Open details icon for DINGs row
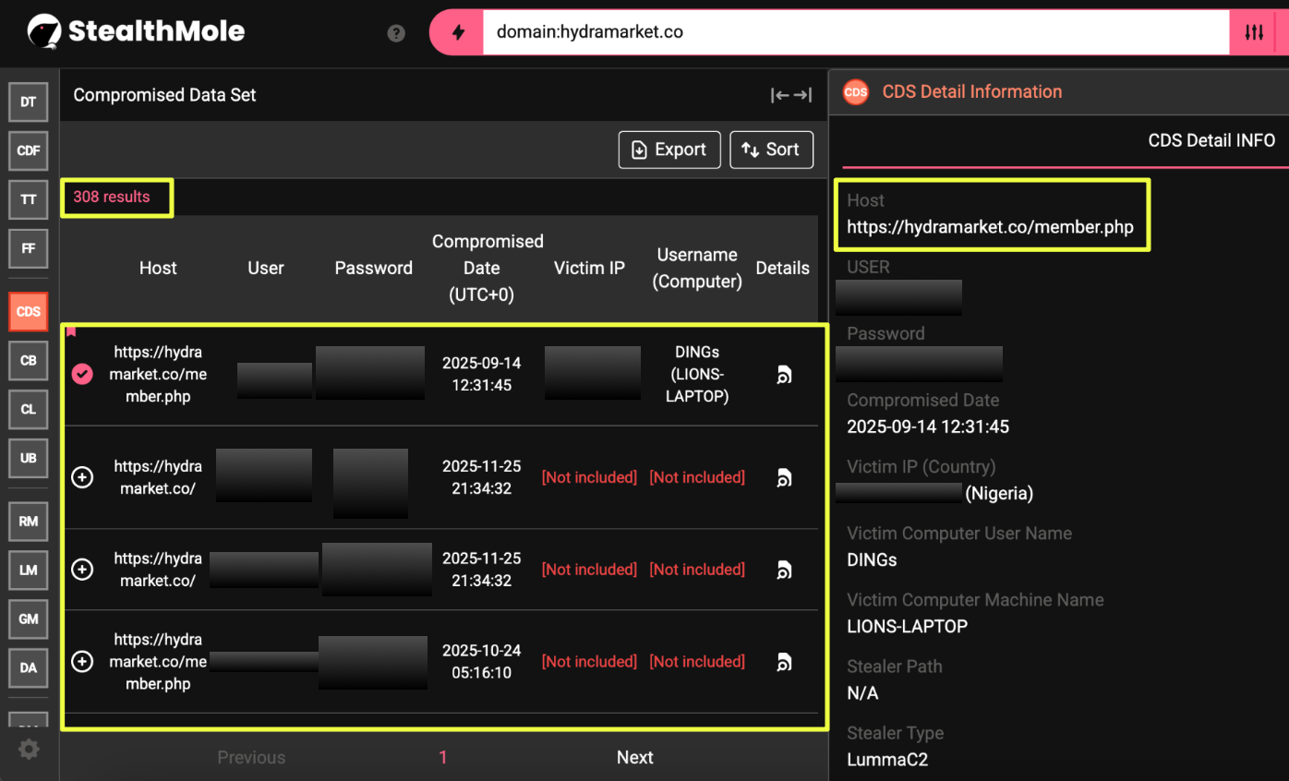 click(784, 375)
